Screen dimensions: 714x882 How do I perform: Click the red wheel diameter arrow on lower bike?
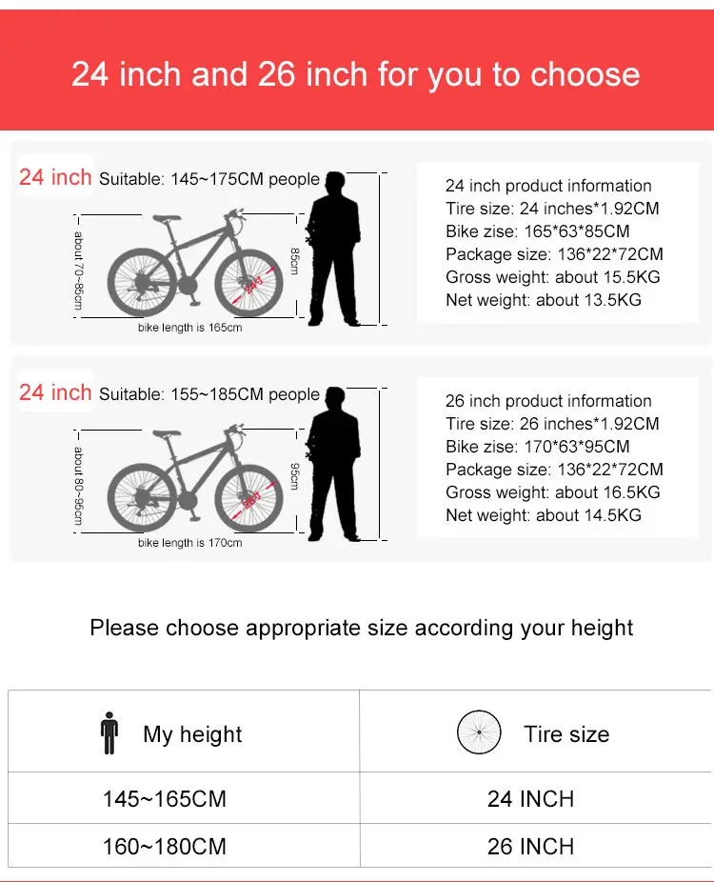[x=253, y=498]
